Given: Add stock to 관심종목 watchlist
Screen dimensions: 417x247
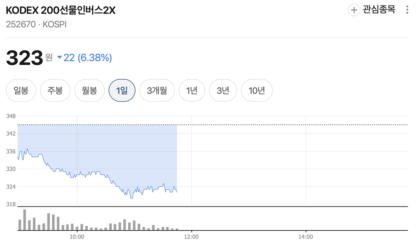Looking at the screenshot, I should pos(372,10).
